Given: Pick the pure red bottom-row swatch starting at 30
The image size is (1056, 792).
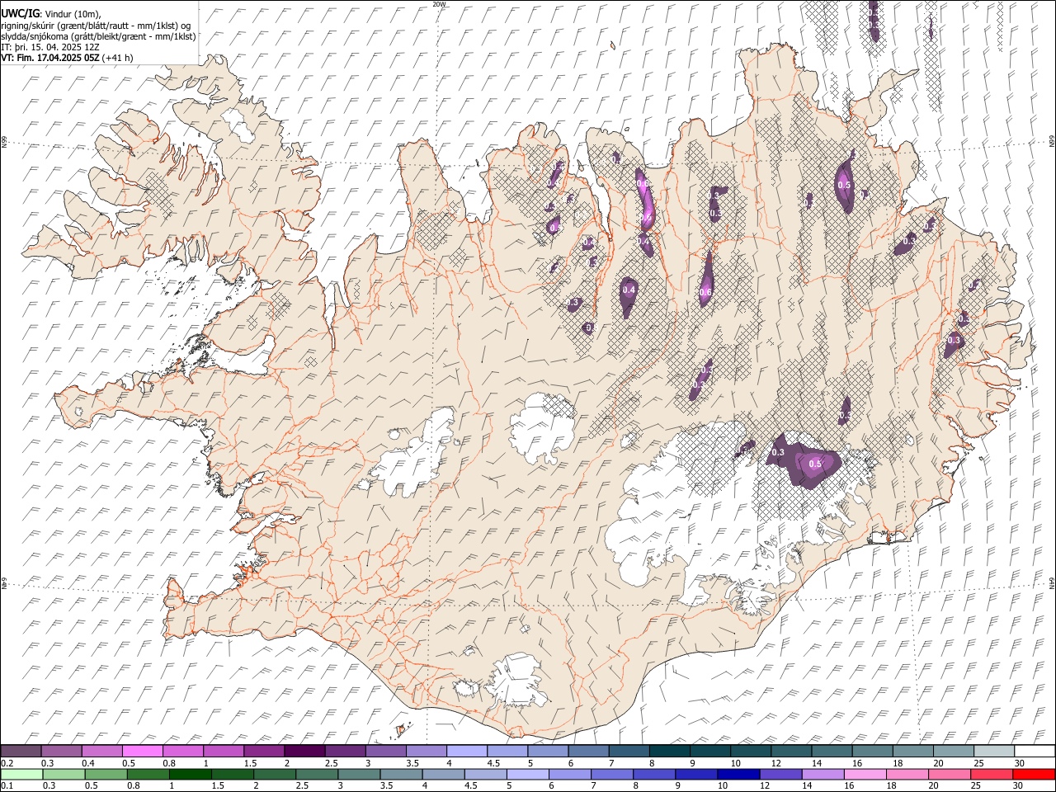Looking at the screenshot, I should click(x=1033, y=774).
